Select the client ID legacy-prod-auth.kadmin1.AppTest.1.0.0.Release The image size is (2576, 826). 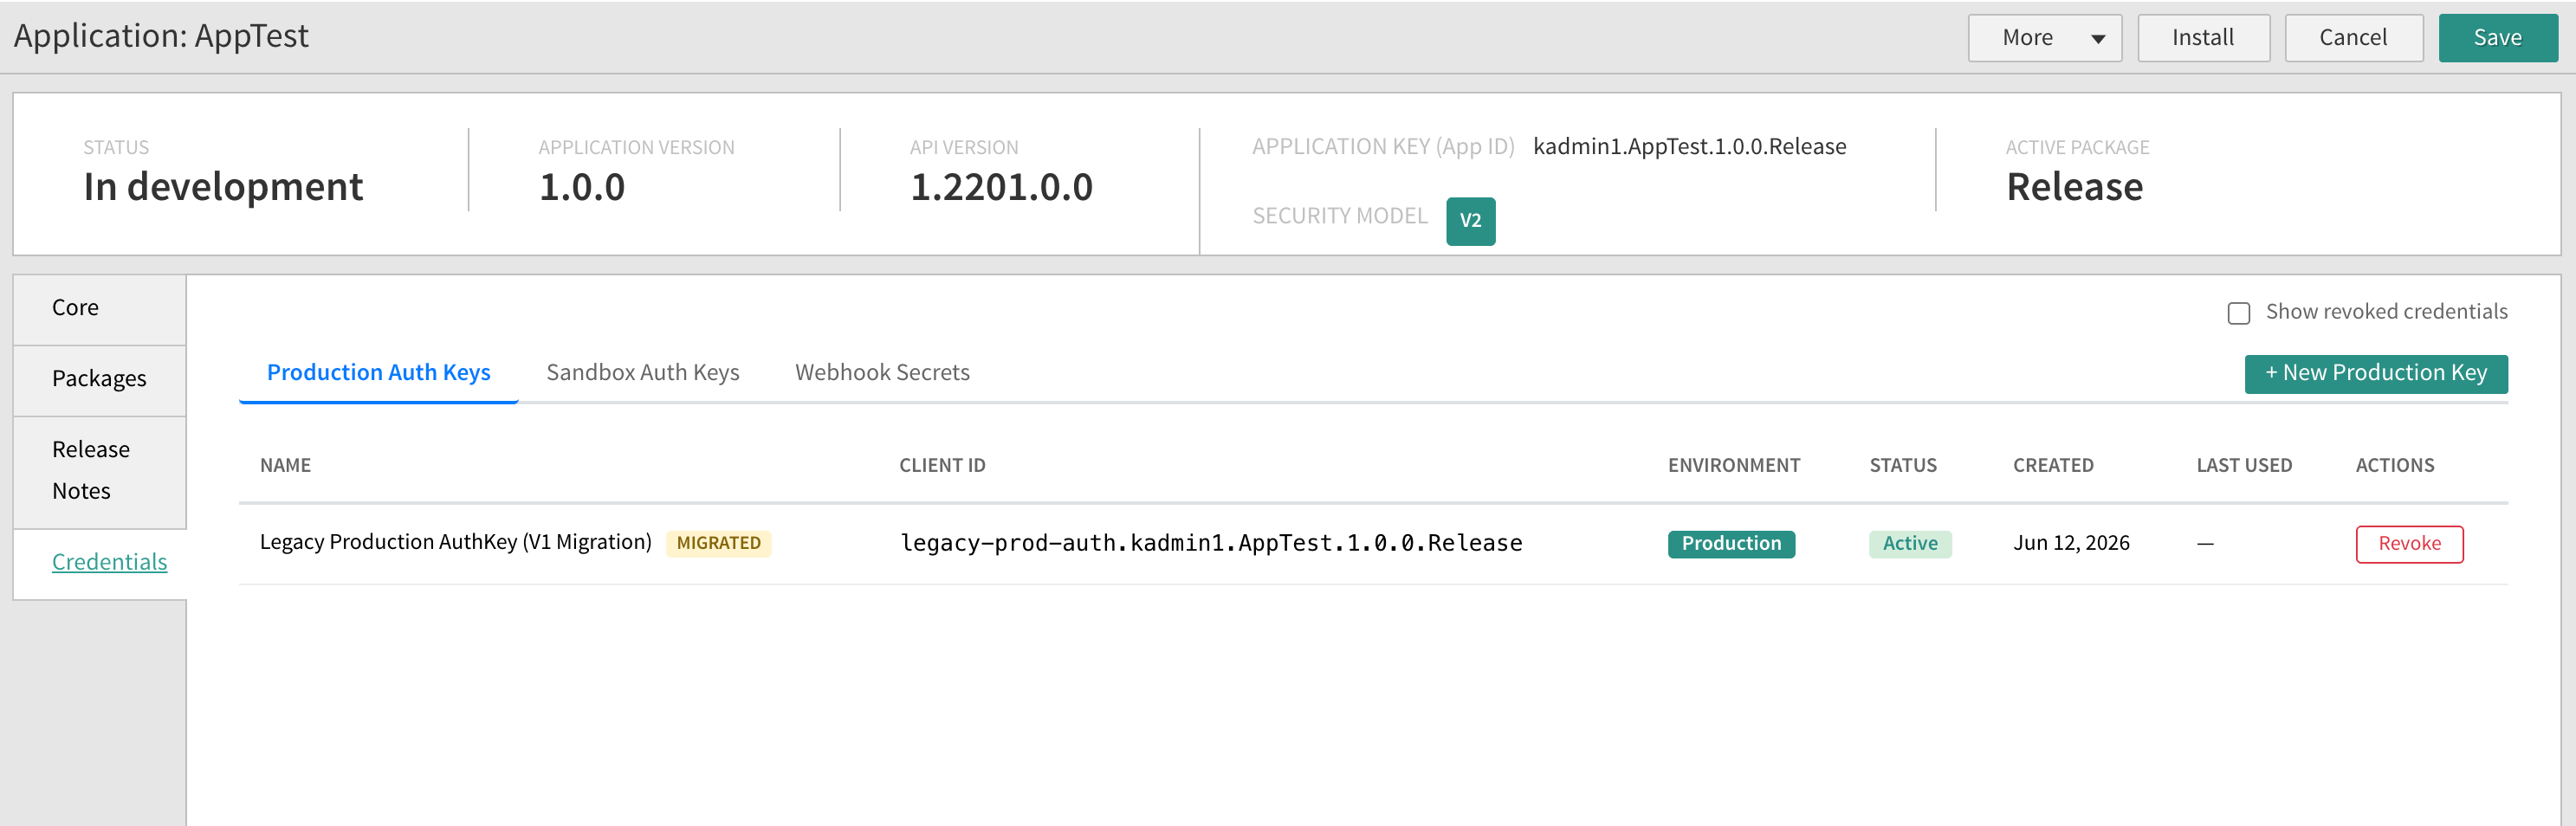click(x=1211, y=543)
